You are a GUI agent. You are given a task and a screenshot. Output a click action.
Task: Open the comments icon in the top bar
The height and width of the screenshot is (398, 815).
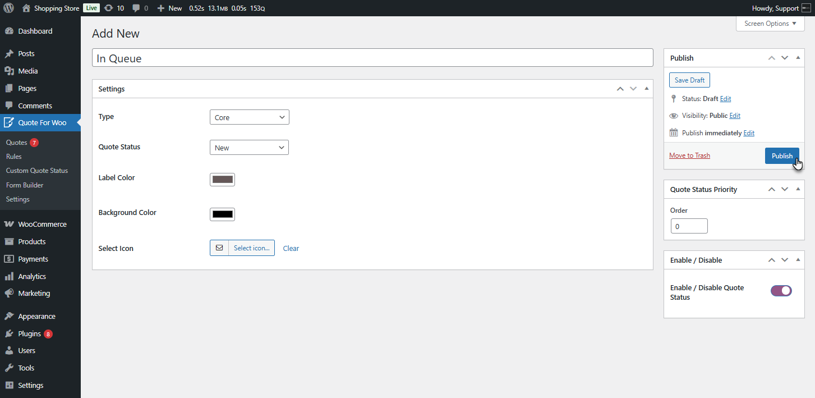136,8
